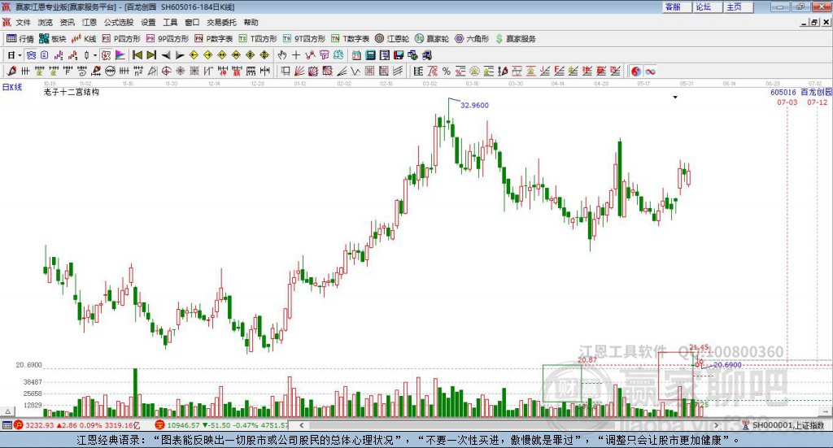Viewport: 833px width, 448px height.
Task: Select the red circular target tool
Action: (166, 71)
